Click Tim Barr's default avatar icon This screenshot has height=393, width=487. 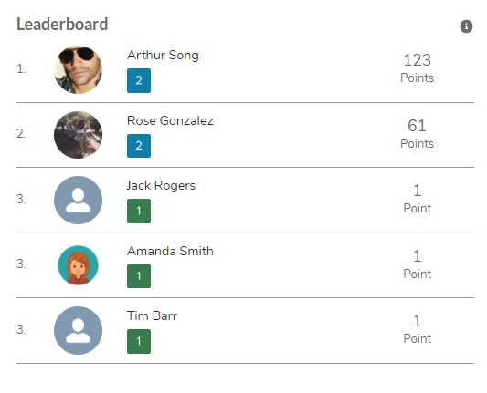pos(78,330)
